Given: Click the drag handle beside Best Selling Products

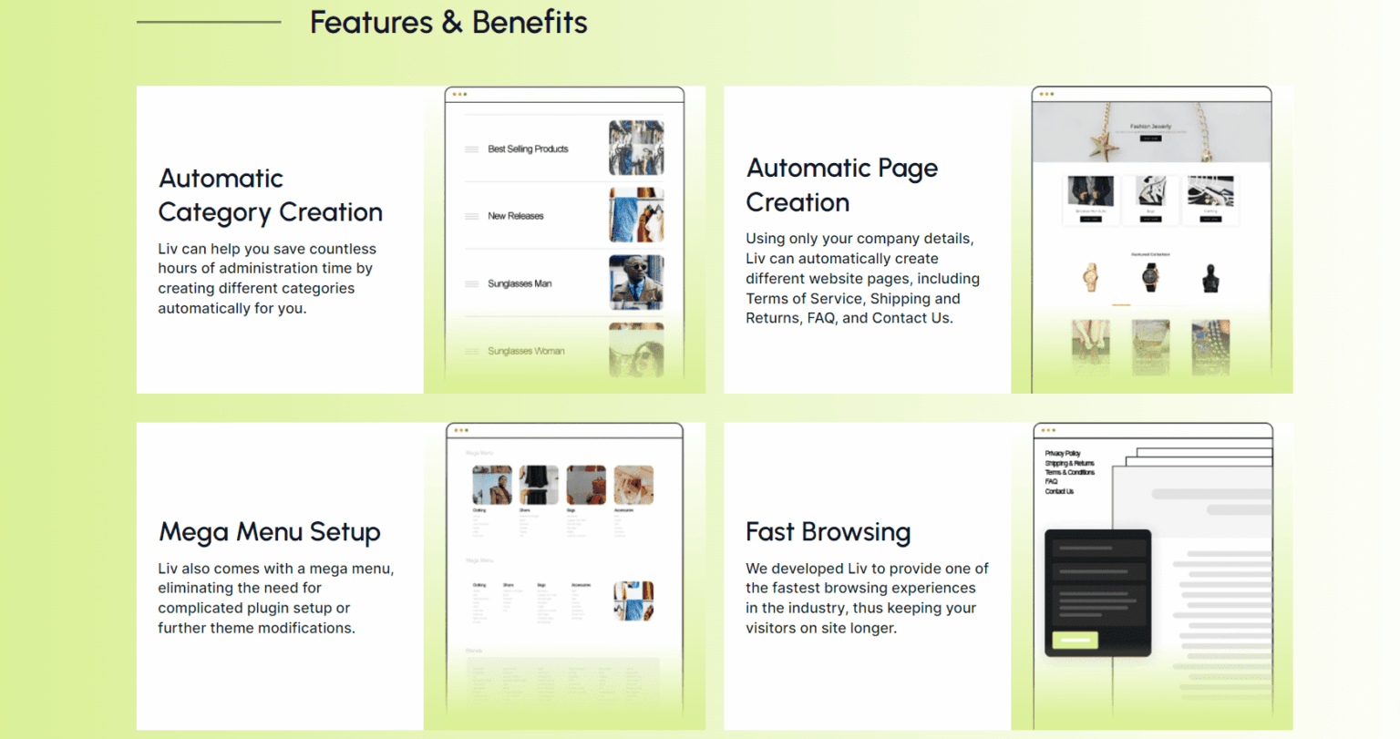Looking at the screenshot, I should click(x=471, y=149).
